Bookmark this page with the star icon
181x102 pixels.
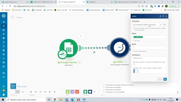point(146,6)
